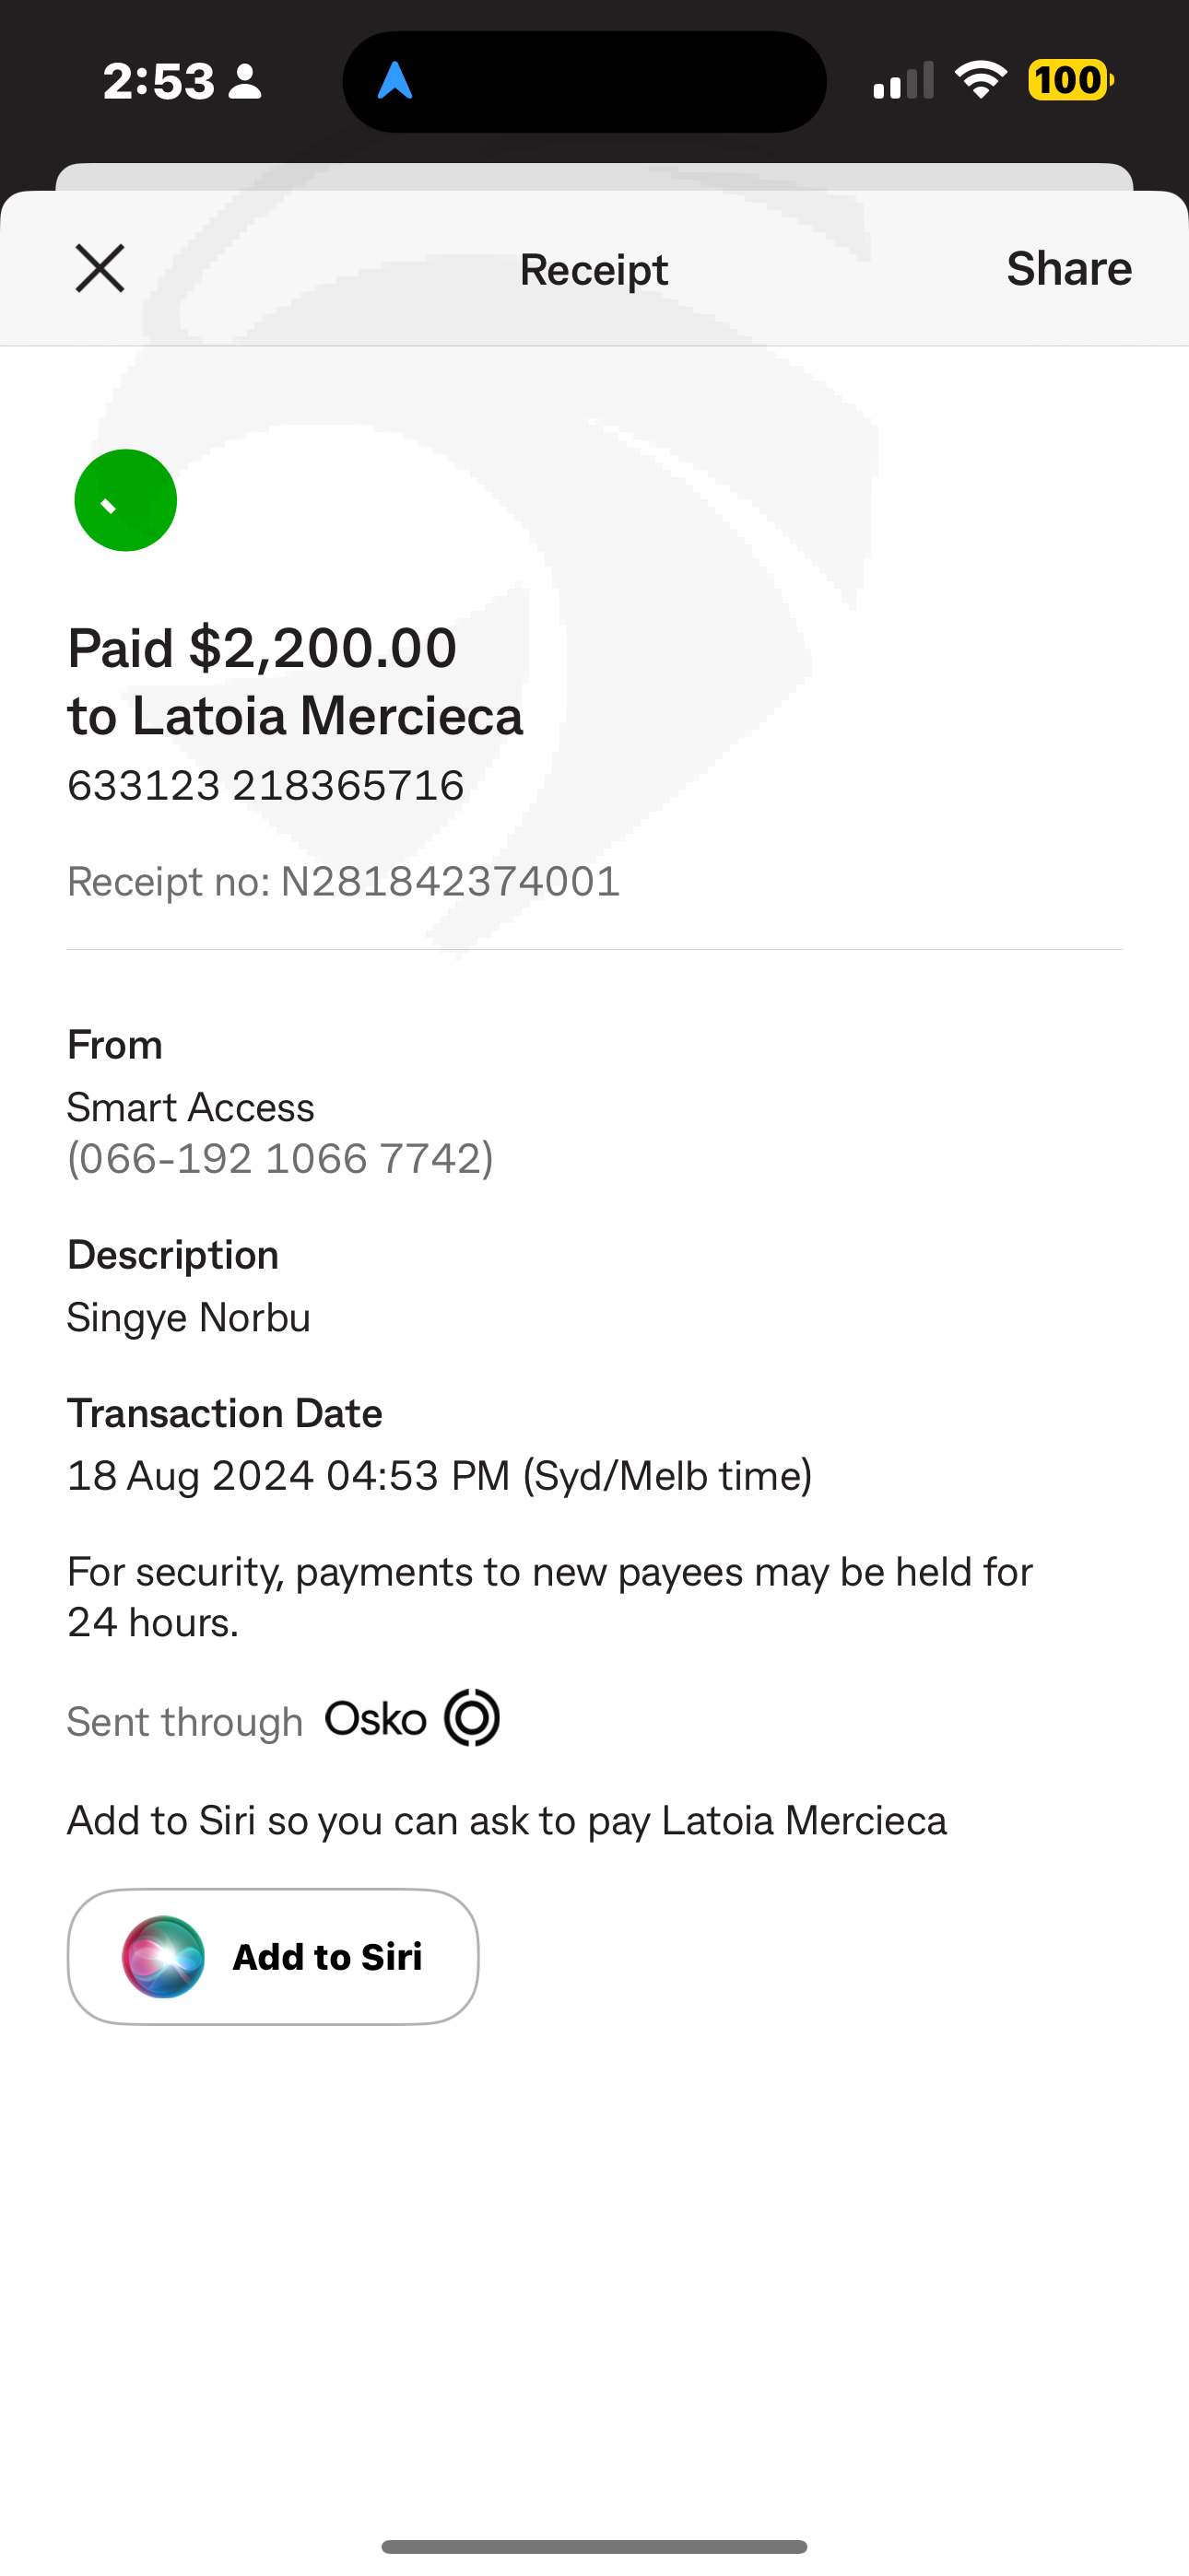
Task: Tap the cellular signal bars icon
Action: [902, 81]
